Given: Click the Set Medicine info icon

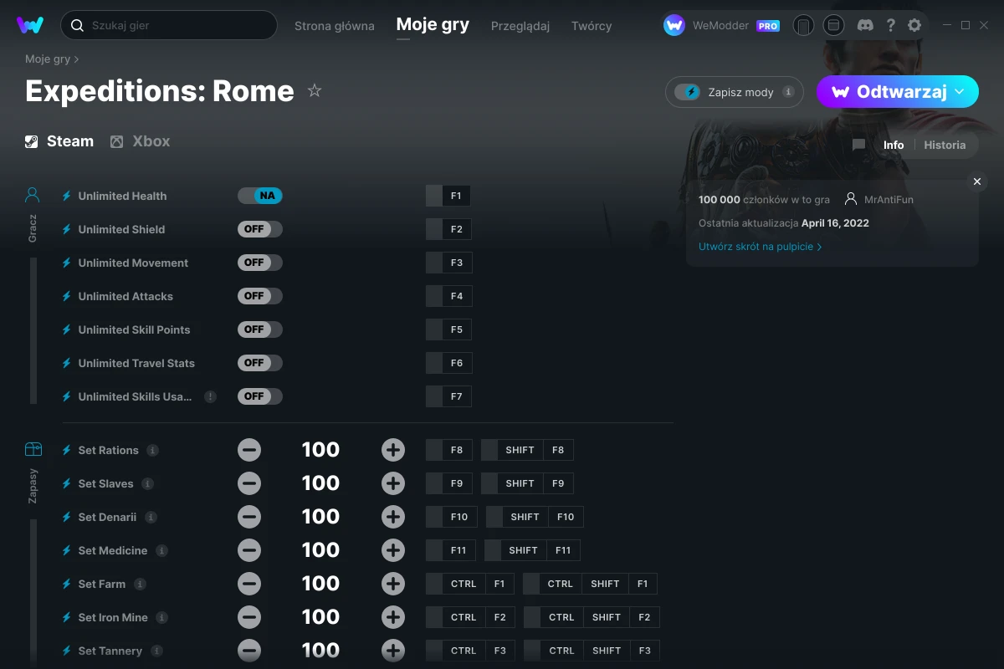Looking at the screenshot, I should click(161, 550).
